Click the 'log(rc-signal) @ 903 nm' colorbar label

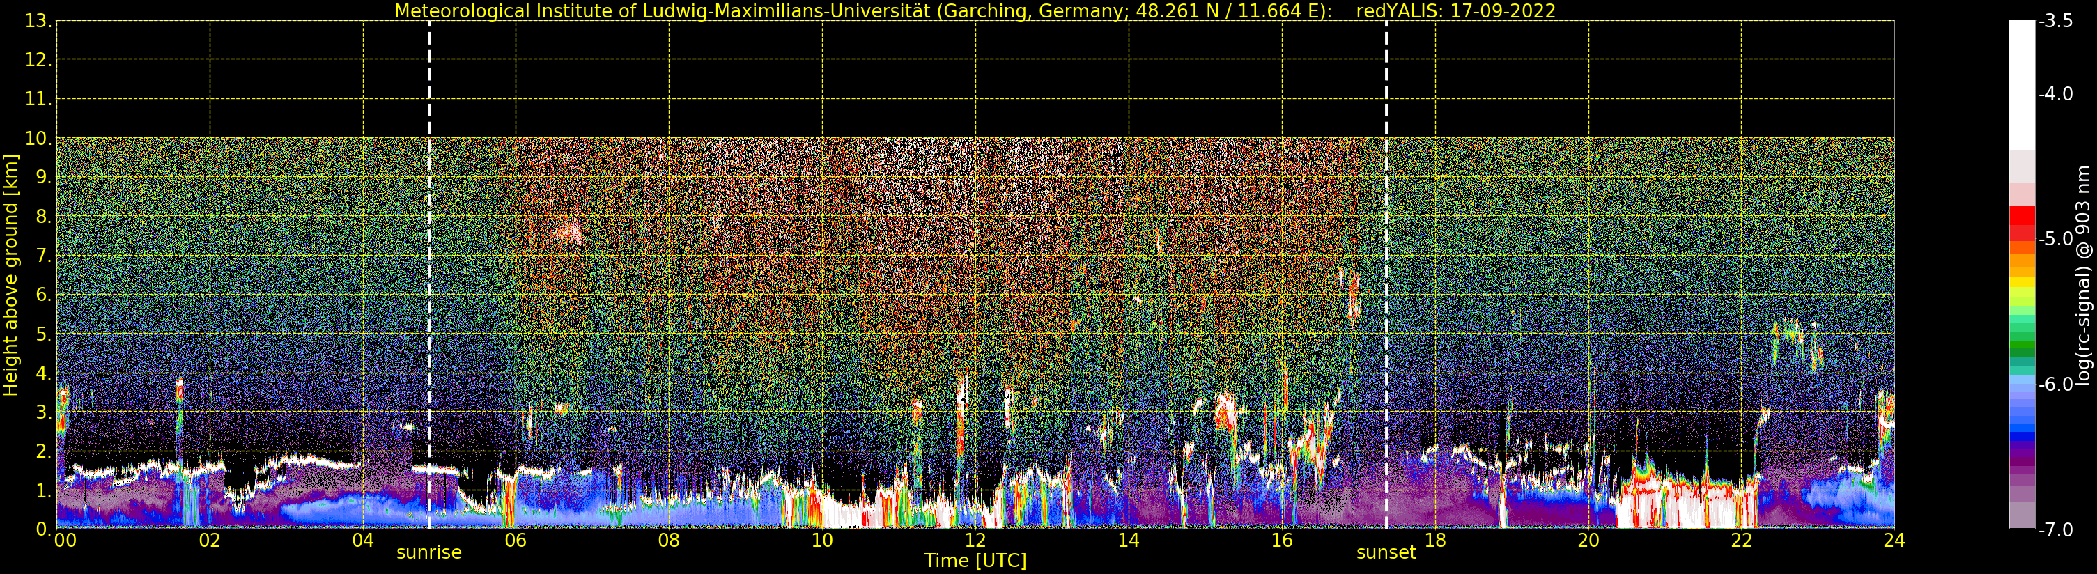point(2082,275)
